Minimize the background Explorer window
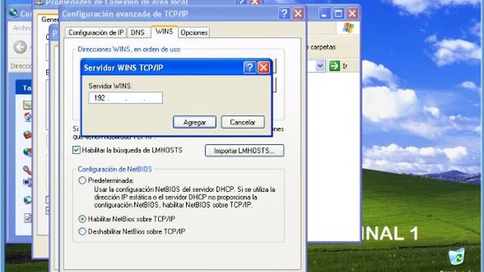Viewport: 484px width, 272px height. (324, 14)
